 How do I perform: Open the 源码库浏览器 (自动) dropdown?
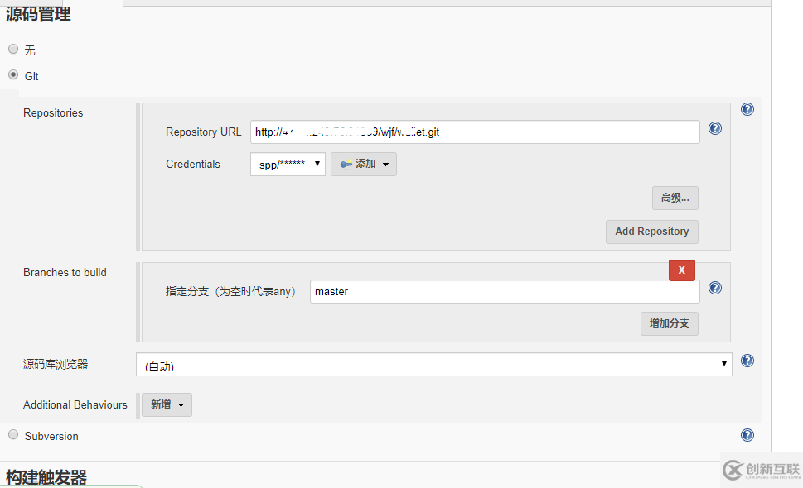point(433,364)
